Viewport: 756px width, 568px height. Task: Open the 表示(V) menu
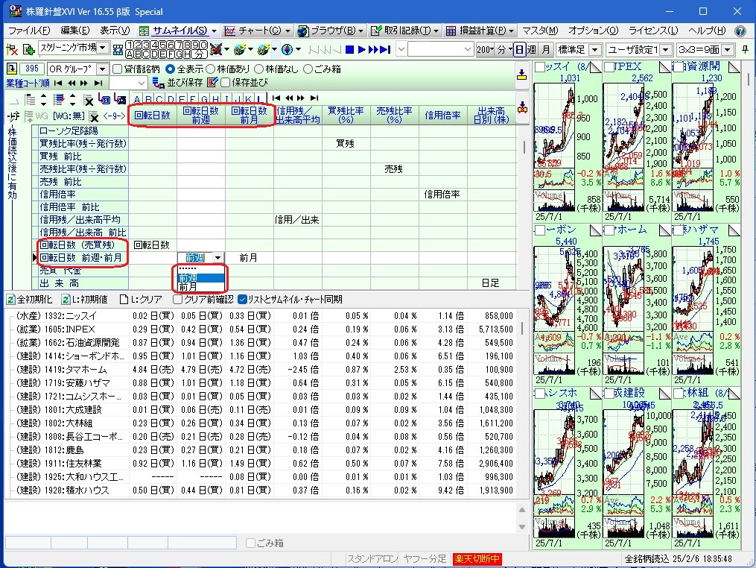pyautogui.click(x=115, y=31)
